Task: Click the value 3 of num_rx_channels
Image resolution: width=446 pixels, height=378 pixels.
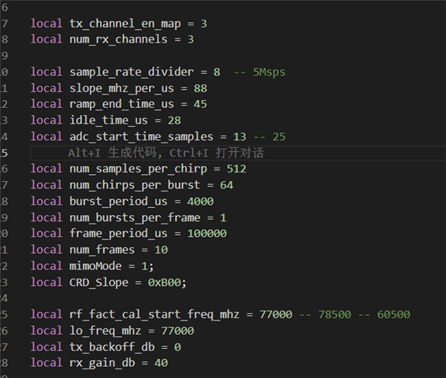Action: point(191,39)
